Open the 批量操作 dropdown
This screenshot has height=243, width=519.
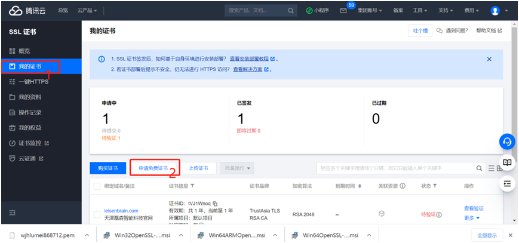click(x=237, y=168)
